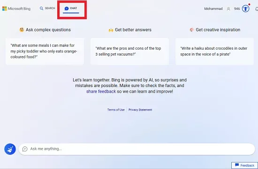
Task: Open Terms of Use link
Action: point(116,110)
